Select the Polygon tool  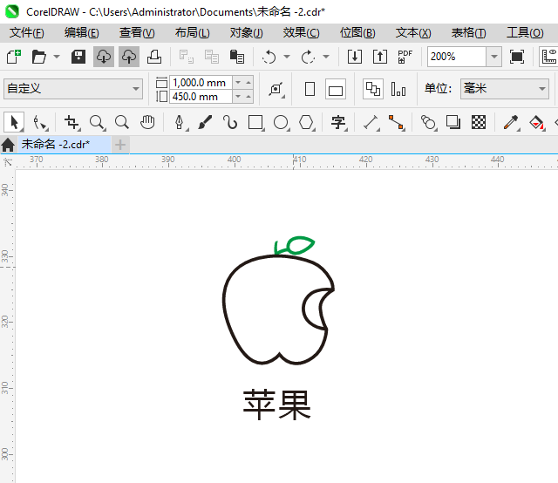pyautogui.click(x=306, y=122)
